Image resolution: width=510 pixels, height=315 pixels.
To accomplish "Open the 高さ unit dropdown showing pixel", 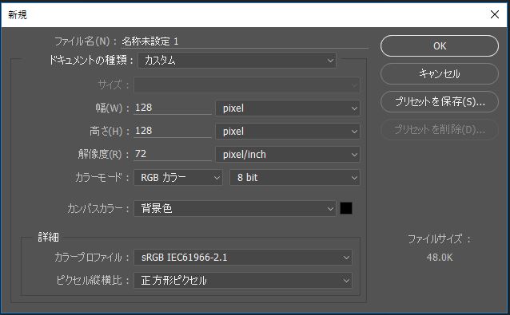I will 287,132.
